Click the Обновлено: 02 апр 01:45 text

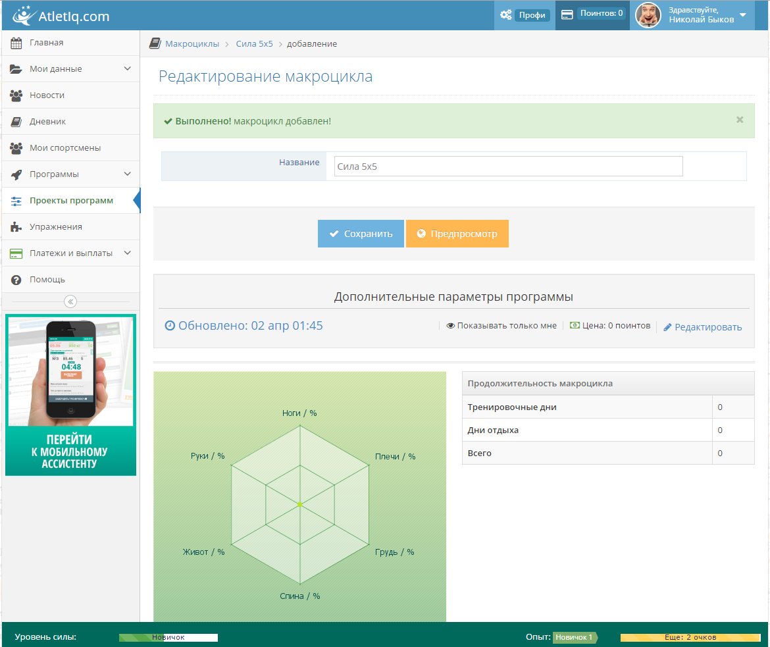point(251,326)
